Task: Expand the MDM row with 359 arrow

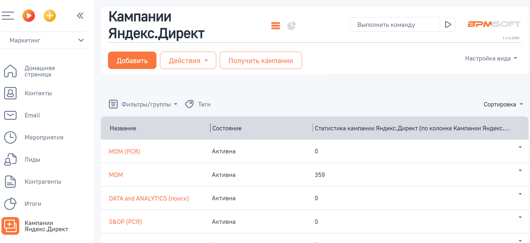Action: click(520, 170)
